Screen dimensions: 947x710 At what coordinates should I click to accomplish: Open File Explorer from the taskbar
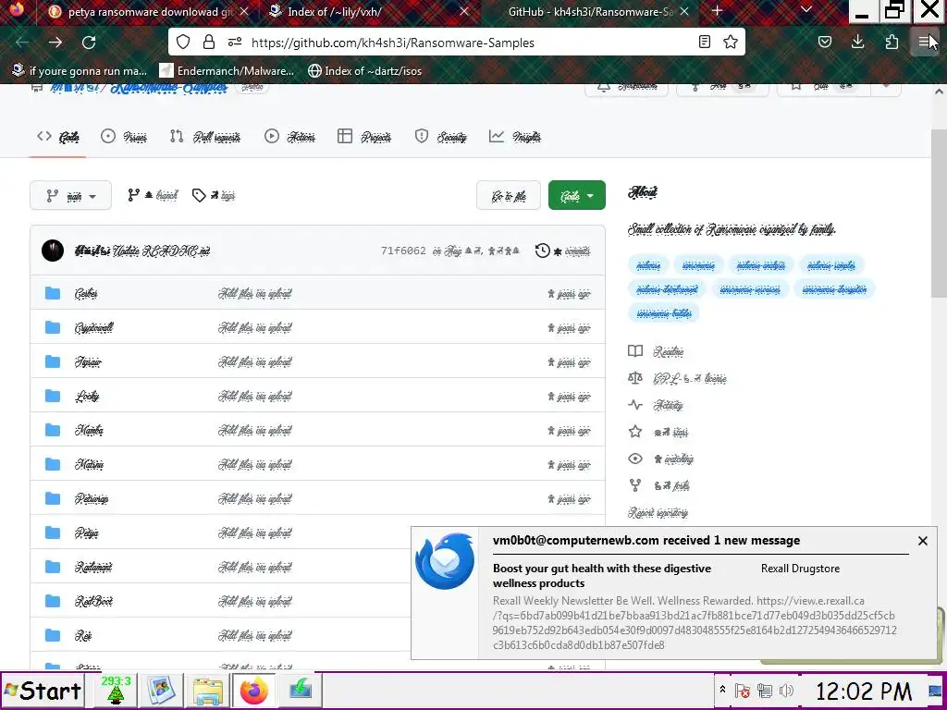point(208,691)
